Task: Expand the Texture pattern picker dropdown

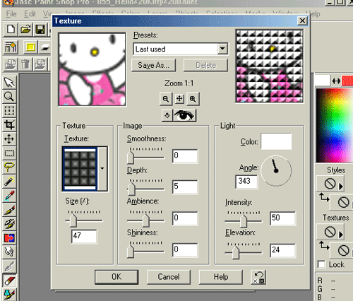Action: click(x=102, y=169)
